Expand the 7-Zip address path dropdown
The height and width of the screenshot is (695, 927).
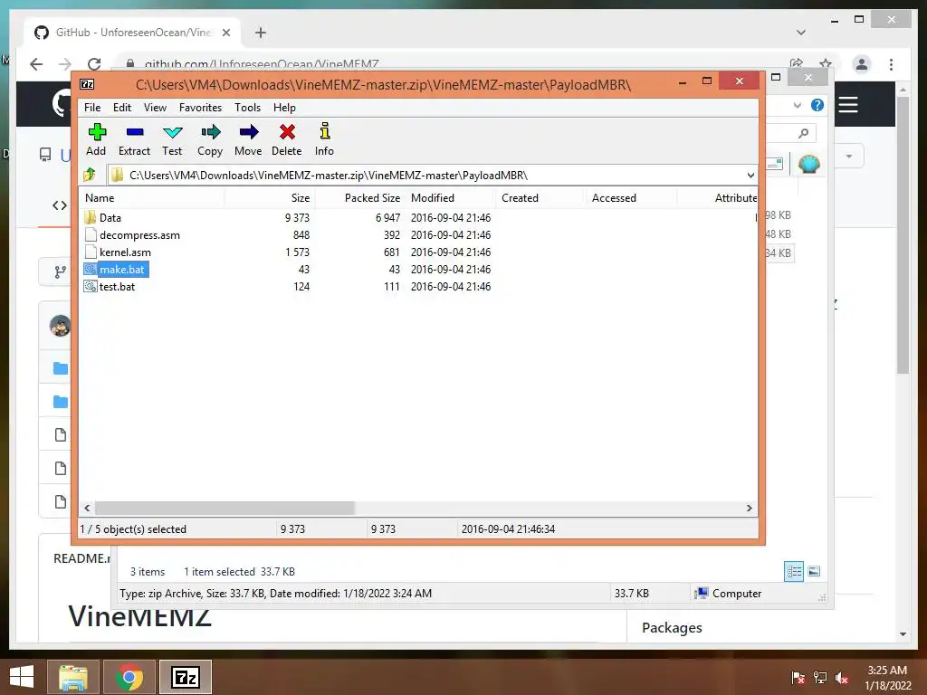[750, 176]
